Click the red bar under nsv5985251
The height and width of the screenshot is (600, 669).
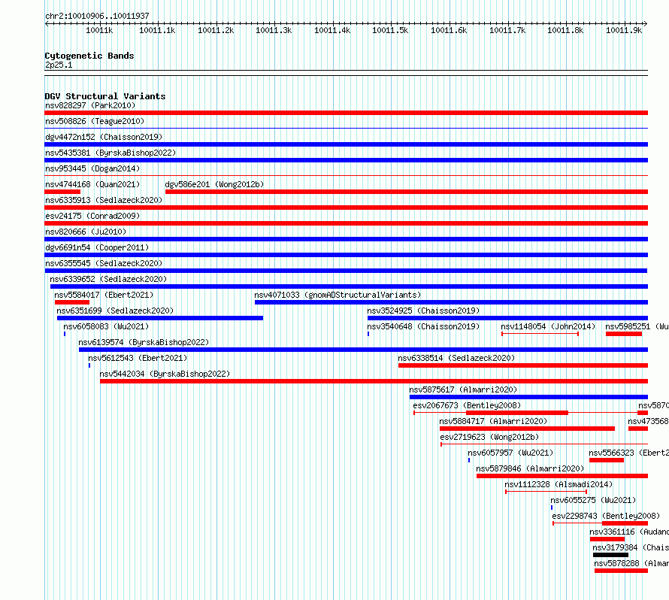(x=624, y=334)
